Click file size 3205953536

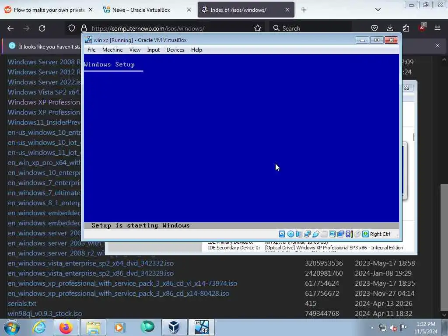324,263
